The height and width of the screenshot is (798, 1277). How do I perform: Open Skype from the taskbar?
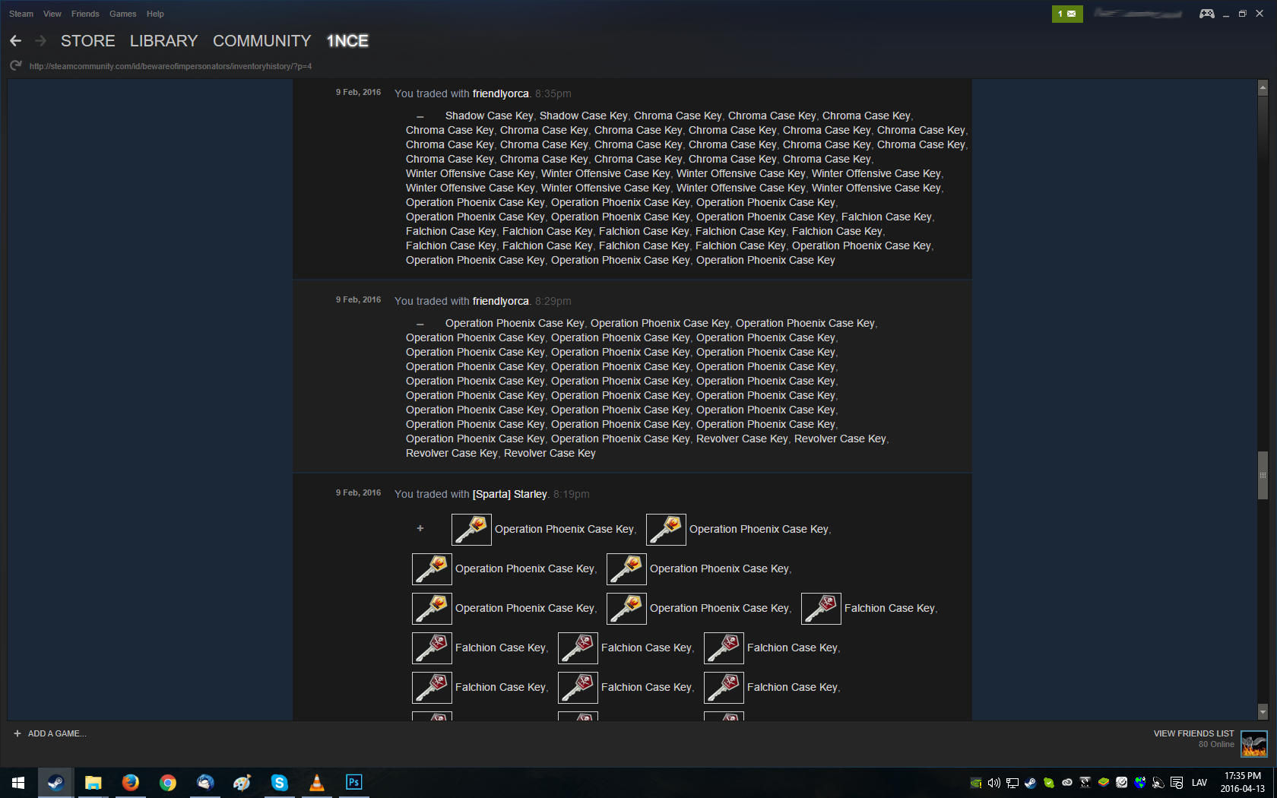pyautogui.click(x=279, y=782)
